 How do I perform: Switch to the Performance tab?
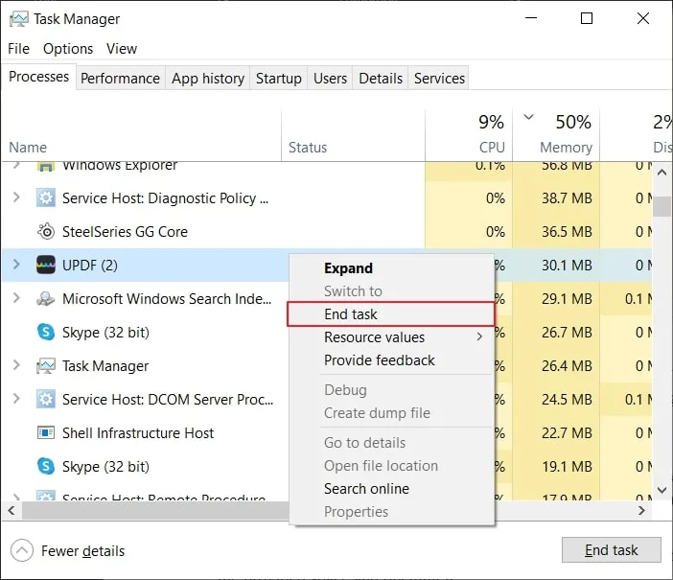tap(120, 79)
